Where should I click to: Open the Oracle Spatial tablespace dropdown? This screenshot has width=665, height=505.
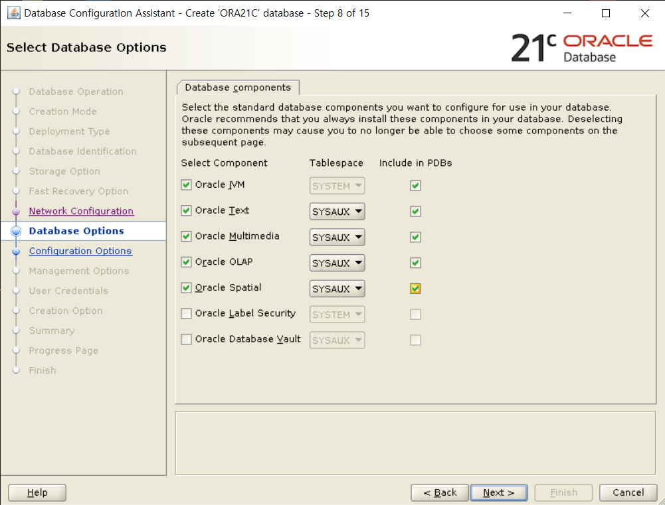(x=337, y=289)
